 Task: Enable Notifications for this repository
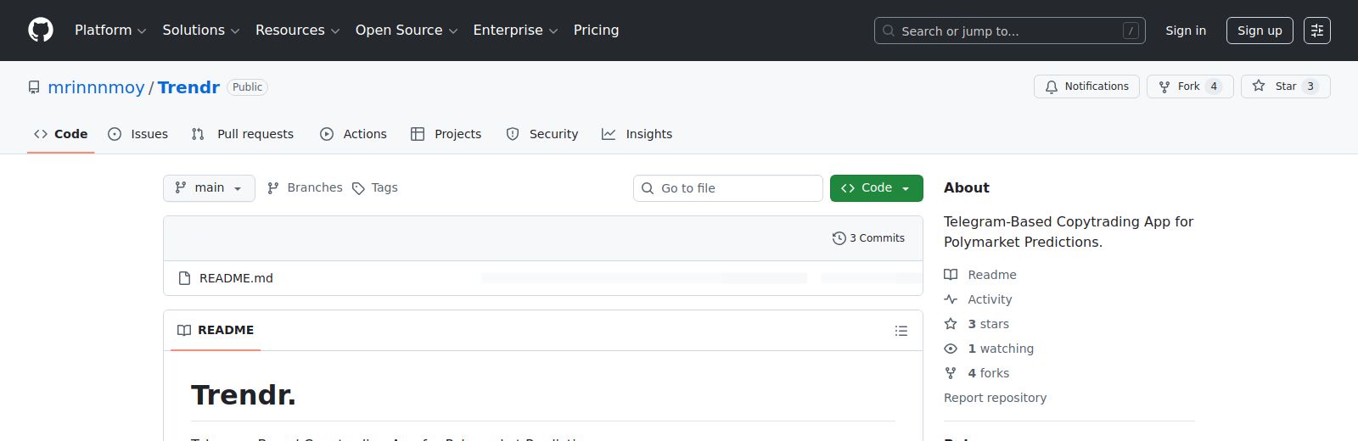pyautogui.click(x=1086, y=87)
